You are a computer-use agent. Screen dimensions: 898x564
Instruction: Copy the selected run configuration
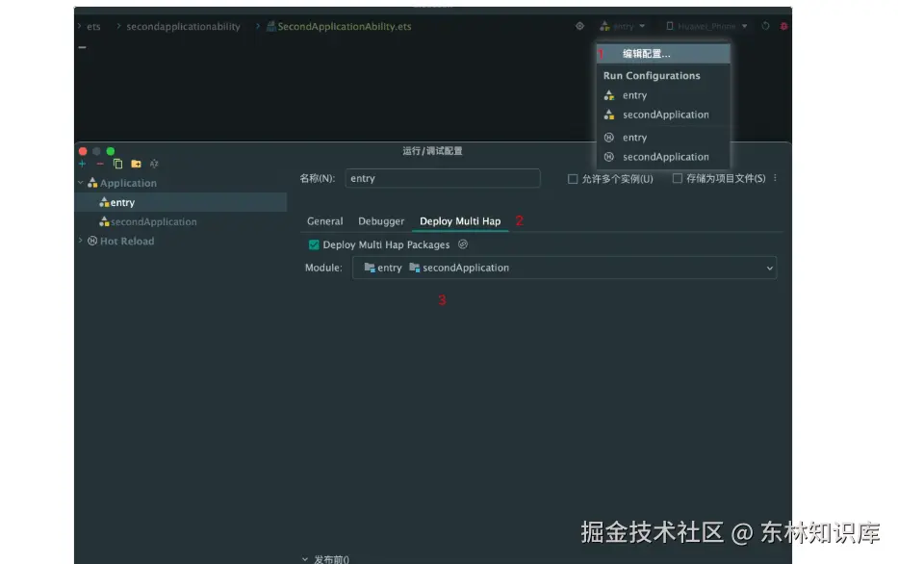118,164
